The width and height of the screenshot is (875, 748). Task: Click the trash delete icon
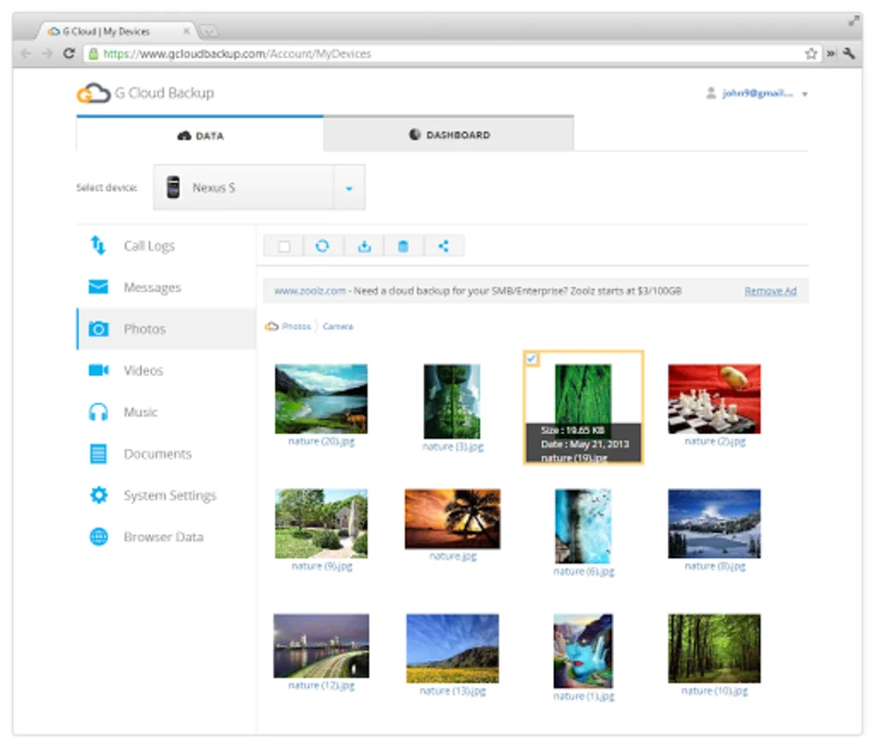(403, 246)
